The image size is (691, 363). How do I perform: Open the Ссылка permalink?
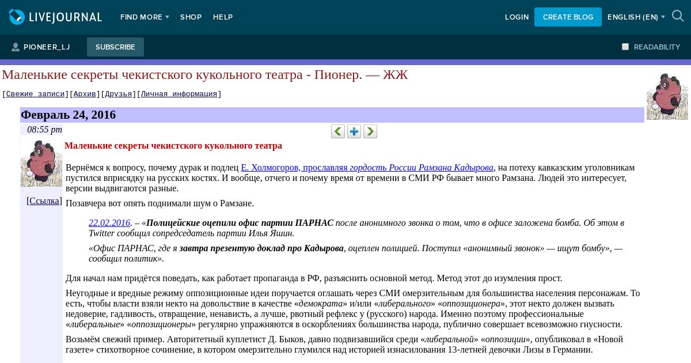click(x=44, y=201)
